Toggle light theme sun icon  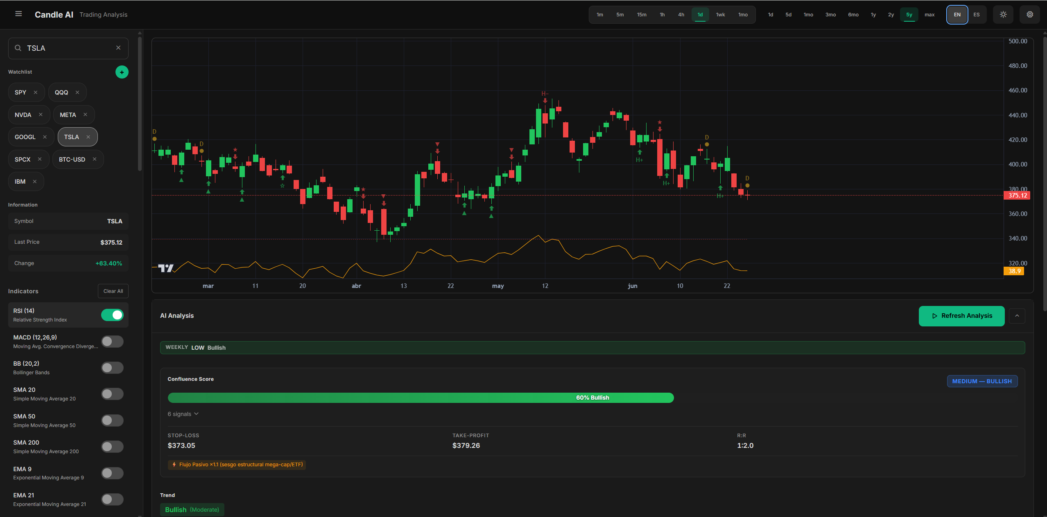point(1003,15)
